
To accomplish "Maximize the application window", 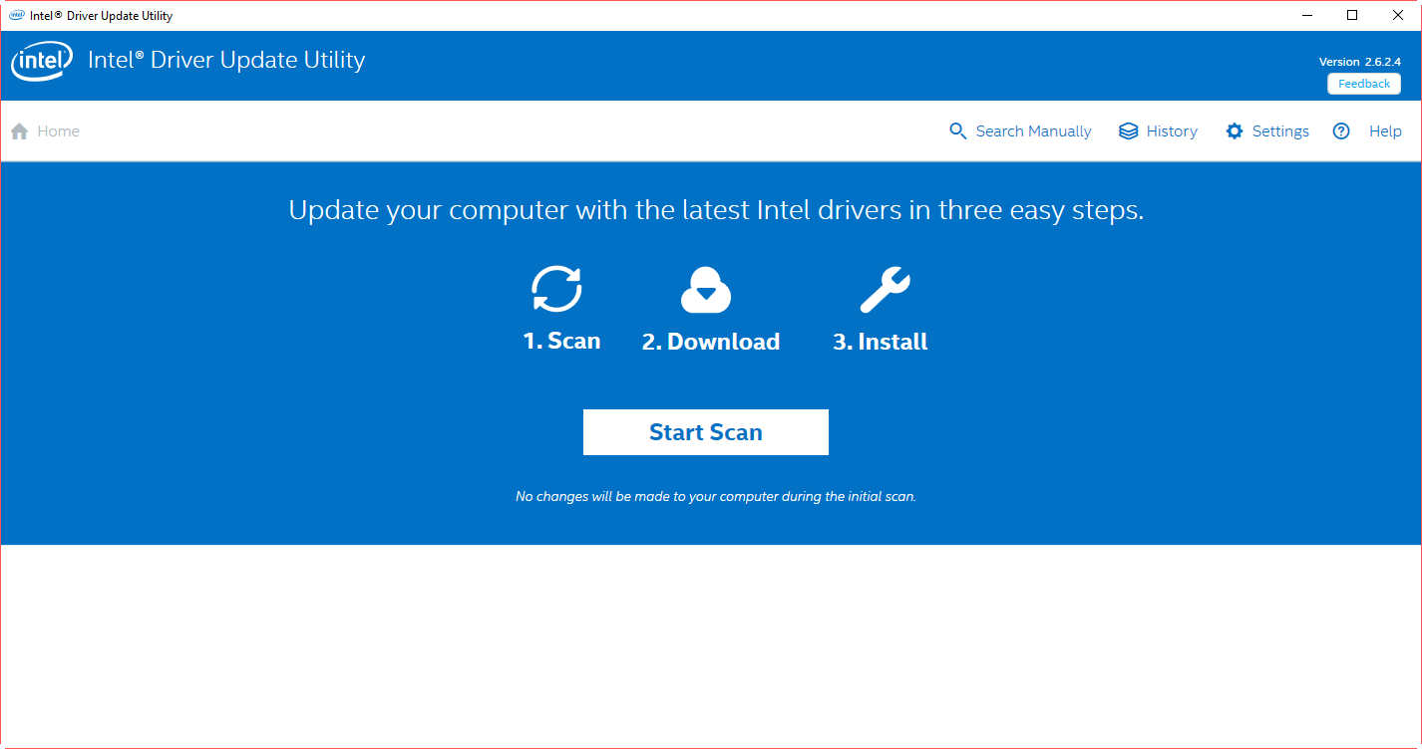I will (1352, 15).
